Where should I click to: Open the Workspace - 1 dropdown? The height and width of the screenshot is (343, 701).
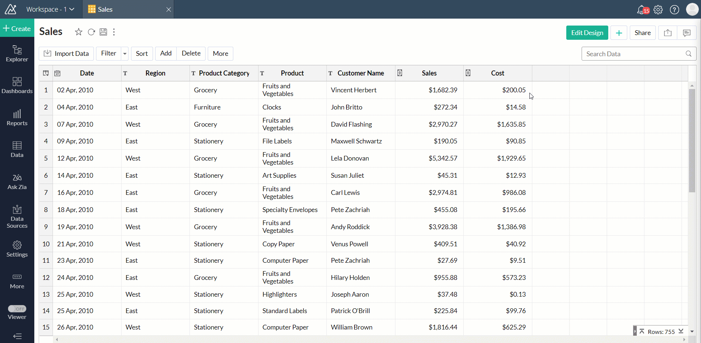(x=50, y=9)
